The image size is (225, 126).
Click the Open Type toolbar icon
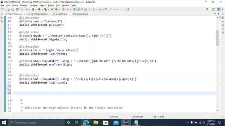(x=63, y=9)
